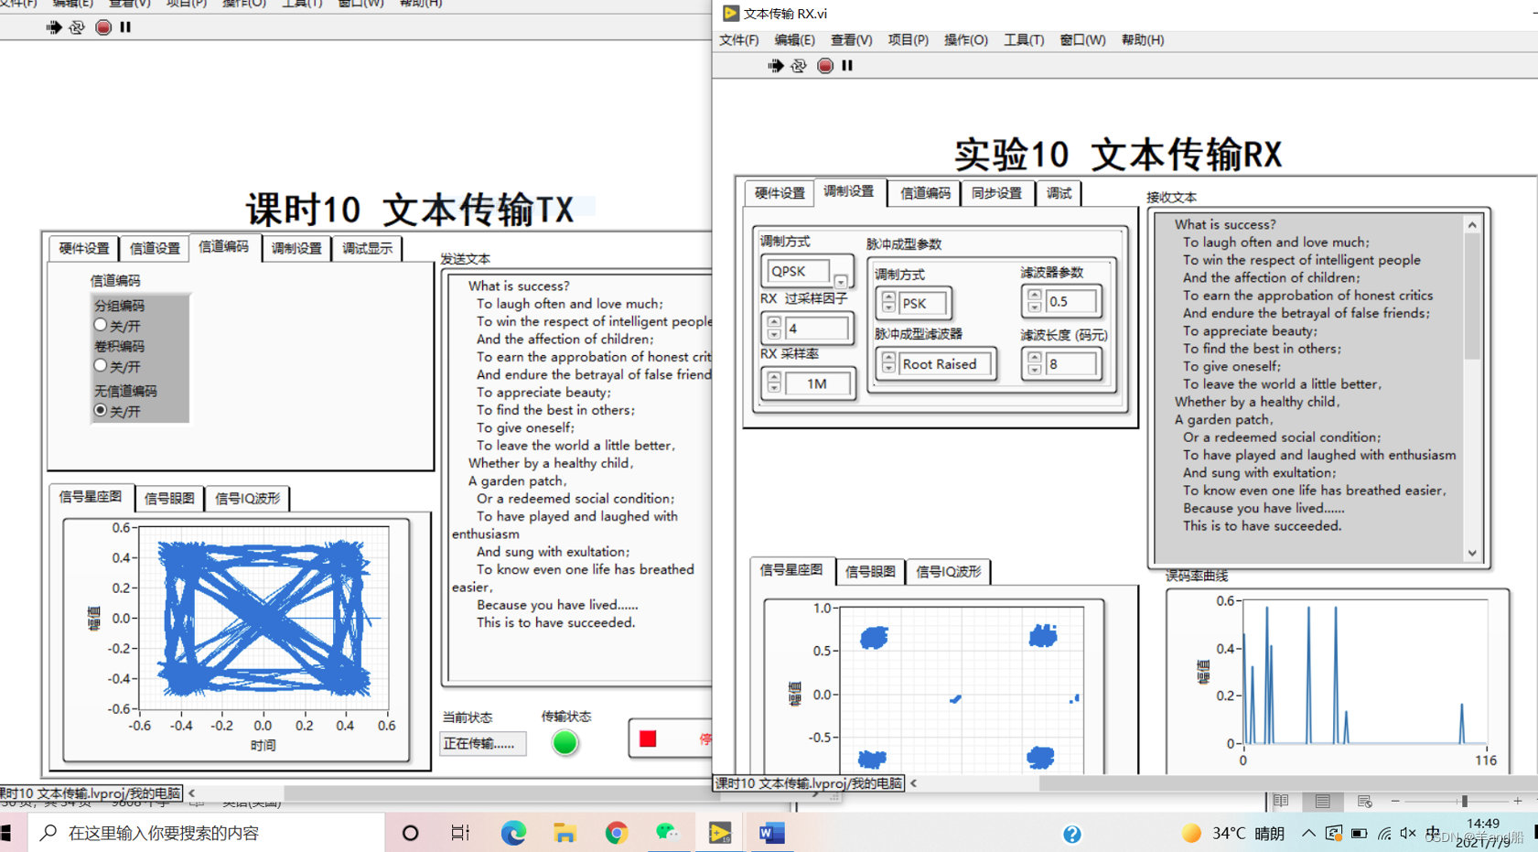Screen dimensions: 1538x852
Task: Open Google Chrome from the taskbar
Action: point(617,833)
